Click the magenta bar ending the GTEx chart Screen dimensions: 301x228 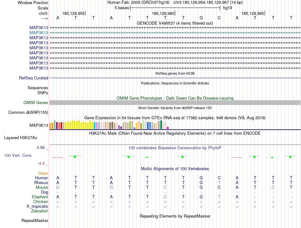point(168,128)
